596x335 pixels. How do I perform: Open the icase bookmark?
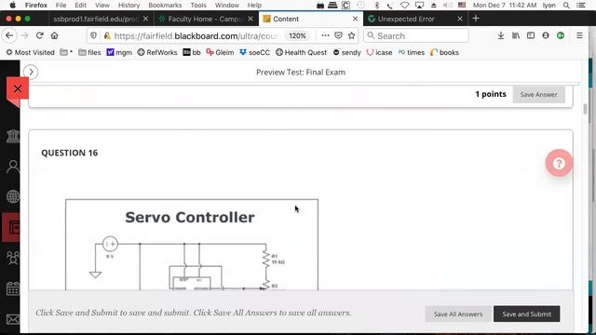point(379,52)
